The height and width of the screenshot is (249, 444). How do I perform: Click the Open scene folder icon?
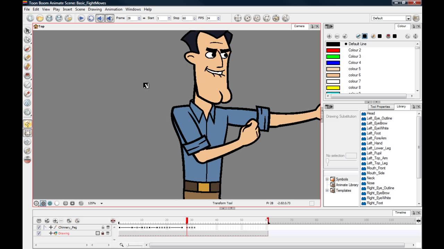coord(40,18)
